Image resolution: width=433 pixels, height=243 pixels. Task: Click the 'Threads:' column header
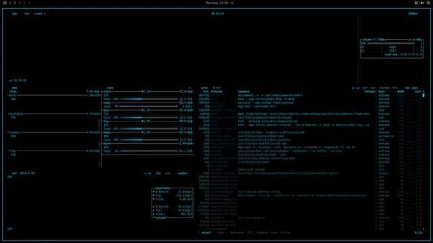pos(370,92)
